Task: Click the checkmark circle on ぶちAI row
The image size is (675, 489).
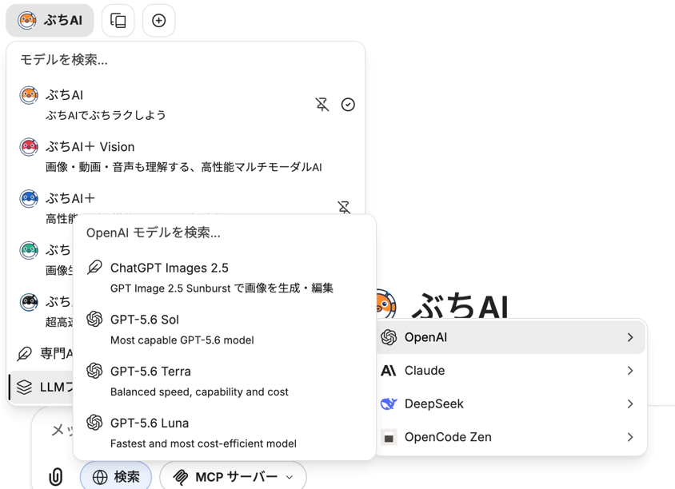Action: [x=348, y=105]
